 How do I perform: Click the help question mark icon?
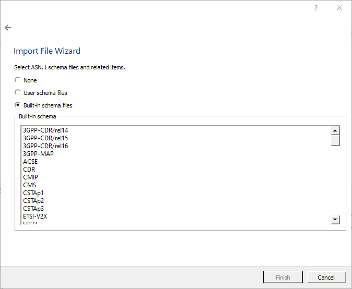pos(316,8)
